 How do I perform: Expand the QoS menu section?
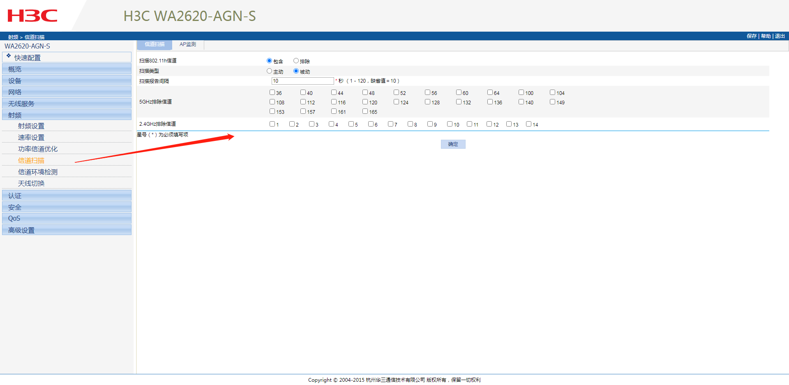pos(67,219)
